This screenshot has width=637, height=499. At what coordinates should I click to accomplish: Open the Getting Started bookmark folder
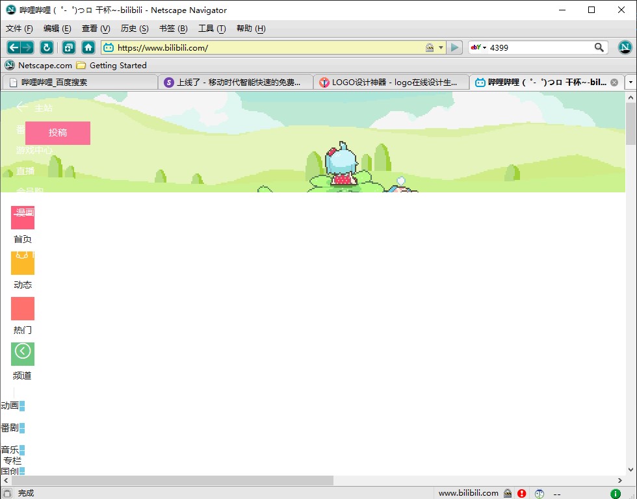(111, 66)
